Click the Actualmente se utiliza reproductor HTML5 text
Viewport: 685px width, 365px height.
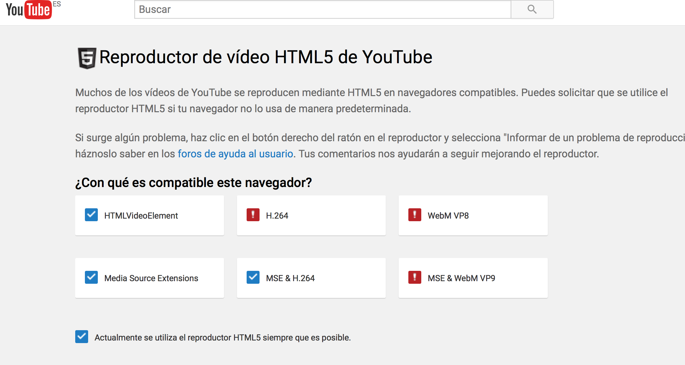(x=222, y=338)
